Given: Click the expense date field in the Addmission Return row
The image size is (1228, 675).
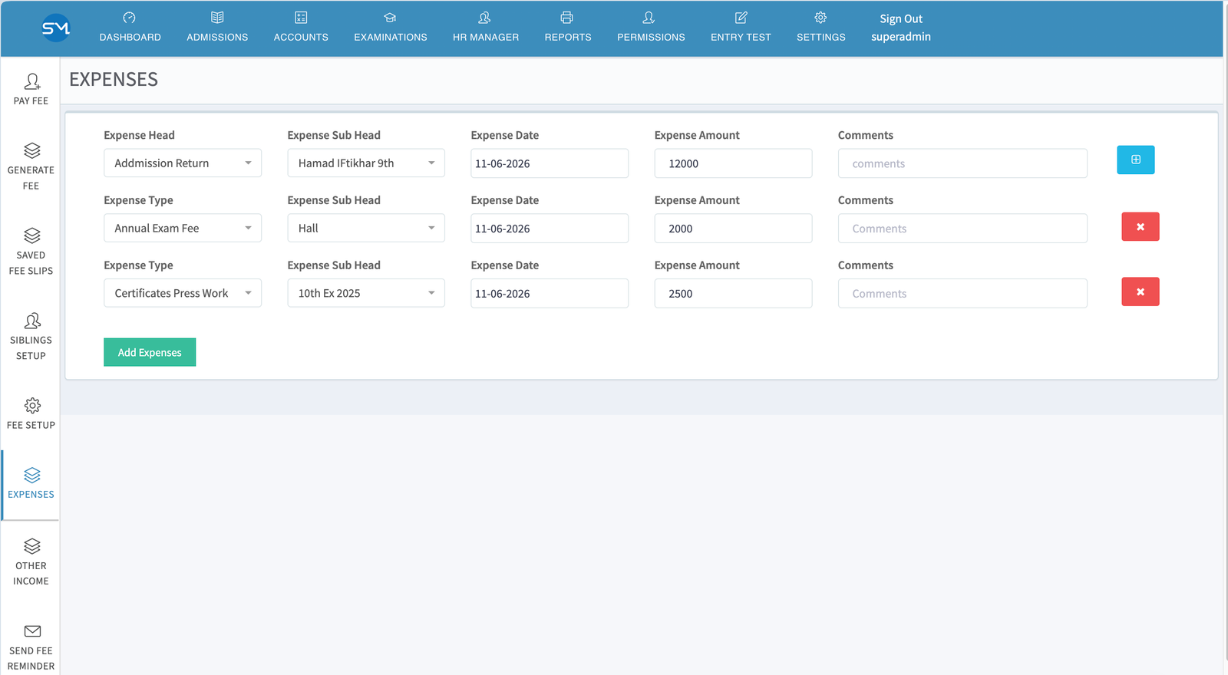Looking at the screenshot, I should pos(550,163).
